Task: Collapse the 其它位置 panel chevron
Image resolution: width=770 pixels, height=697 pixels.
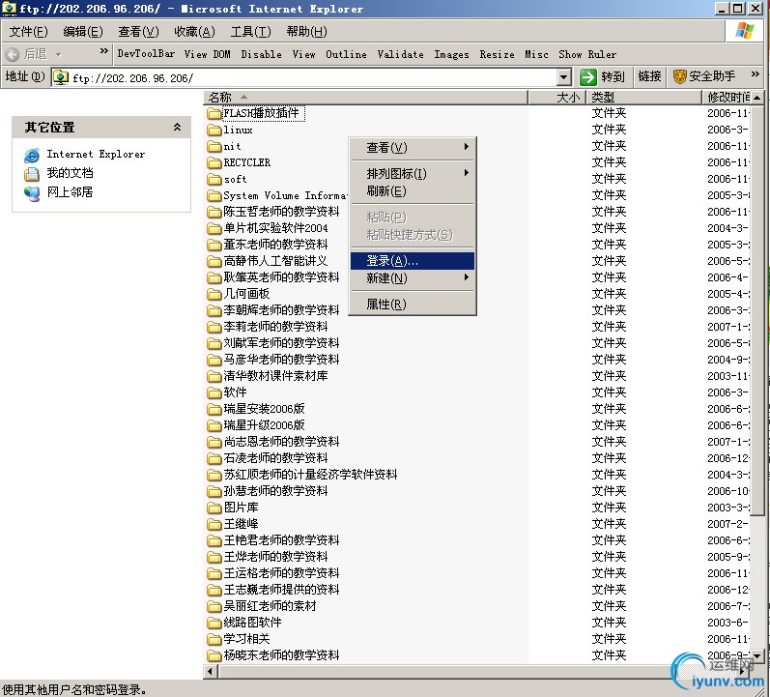Action: (177, 128)
